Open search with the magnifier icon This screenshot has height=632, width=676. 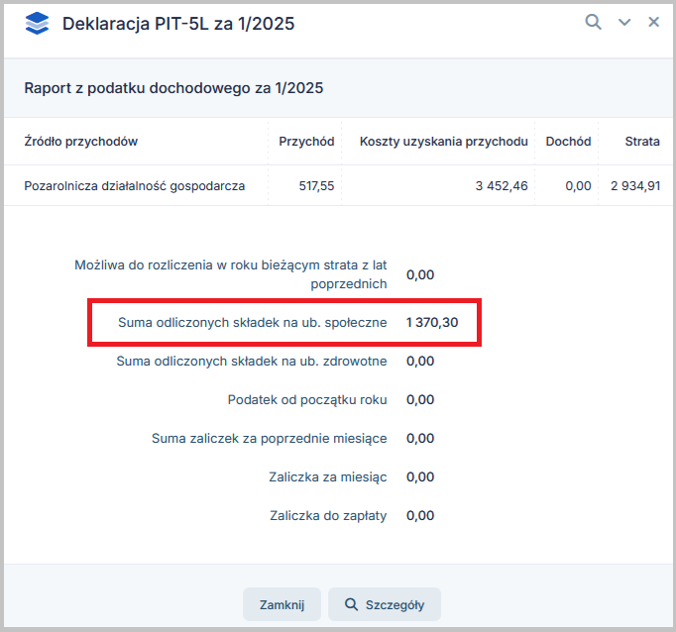tap(593, 22)
